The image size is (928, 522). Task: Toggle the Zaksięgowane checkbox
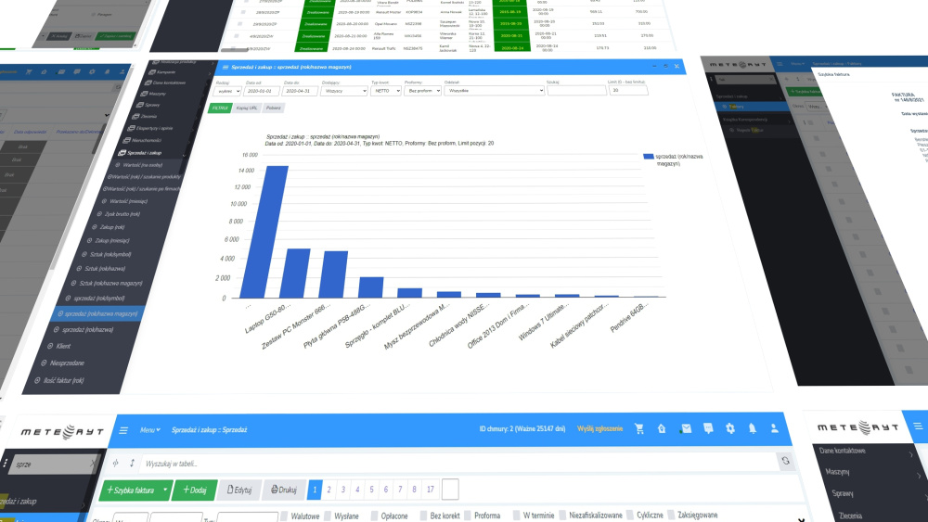(671, 515)
